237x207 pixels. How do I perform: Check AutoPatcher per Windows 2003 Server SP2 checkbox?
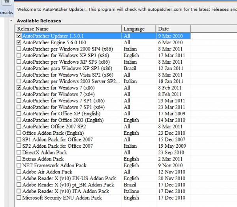pos(19,81)
